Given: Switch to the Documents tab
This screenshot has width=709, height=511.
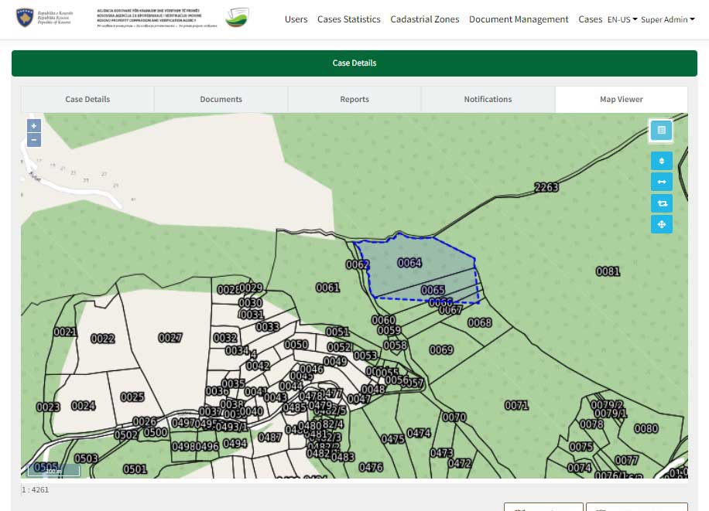Looking at the screenshot, I should pyautogui.click(x=221, y=99).
